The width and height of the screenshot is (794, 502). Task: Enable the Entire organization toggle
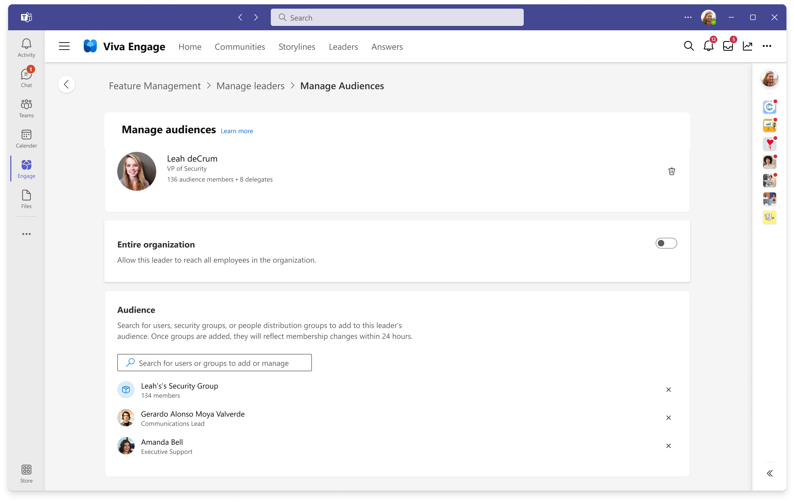coord(666,243)
